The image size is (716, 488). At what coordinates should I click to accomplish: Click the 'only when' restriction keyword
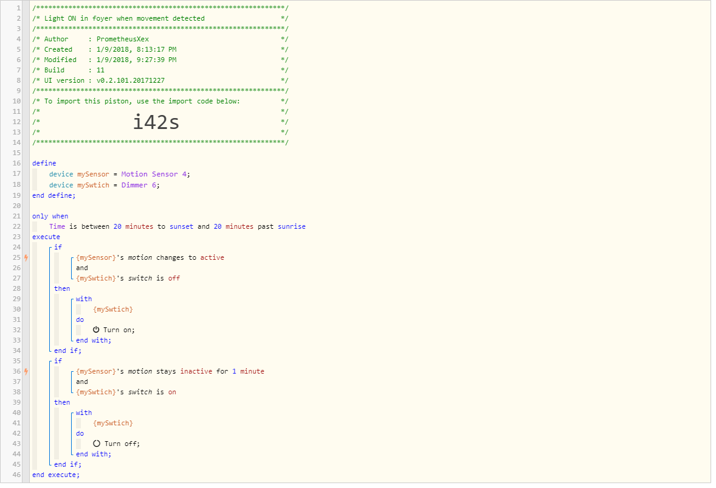[x=50, y=216]
